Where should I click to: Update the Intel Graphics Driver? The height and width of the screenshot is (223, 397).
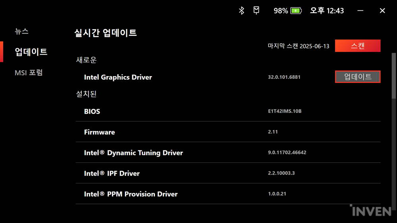click(x=358, y=76)
